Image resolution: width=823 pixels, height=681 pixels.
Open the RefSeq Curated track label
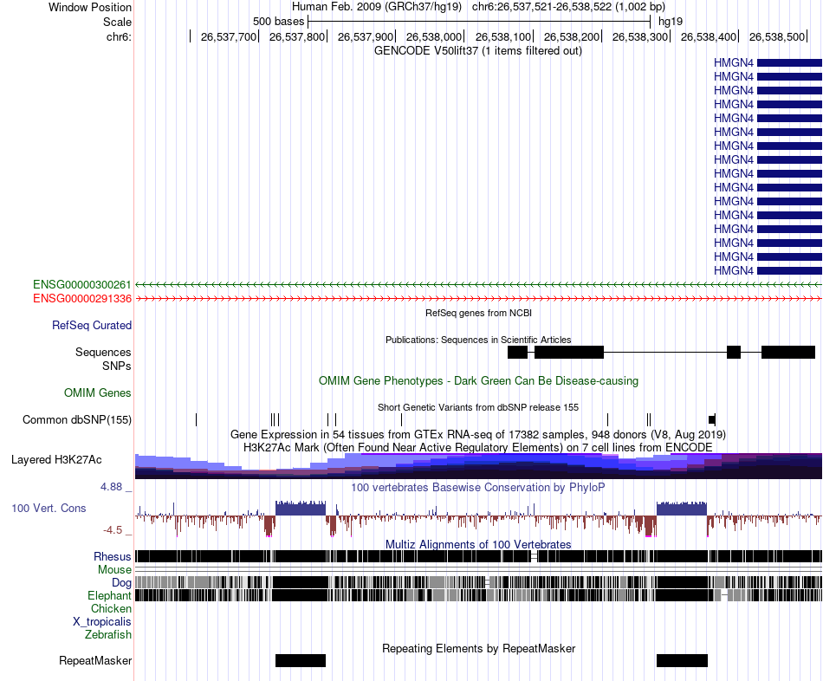point(92,326)
